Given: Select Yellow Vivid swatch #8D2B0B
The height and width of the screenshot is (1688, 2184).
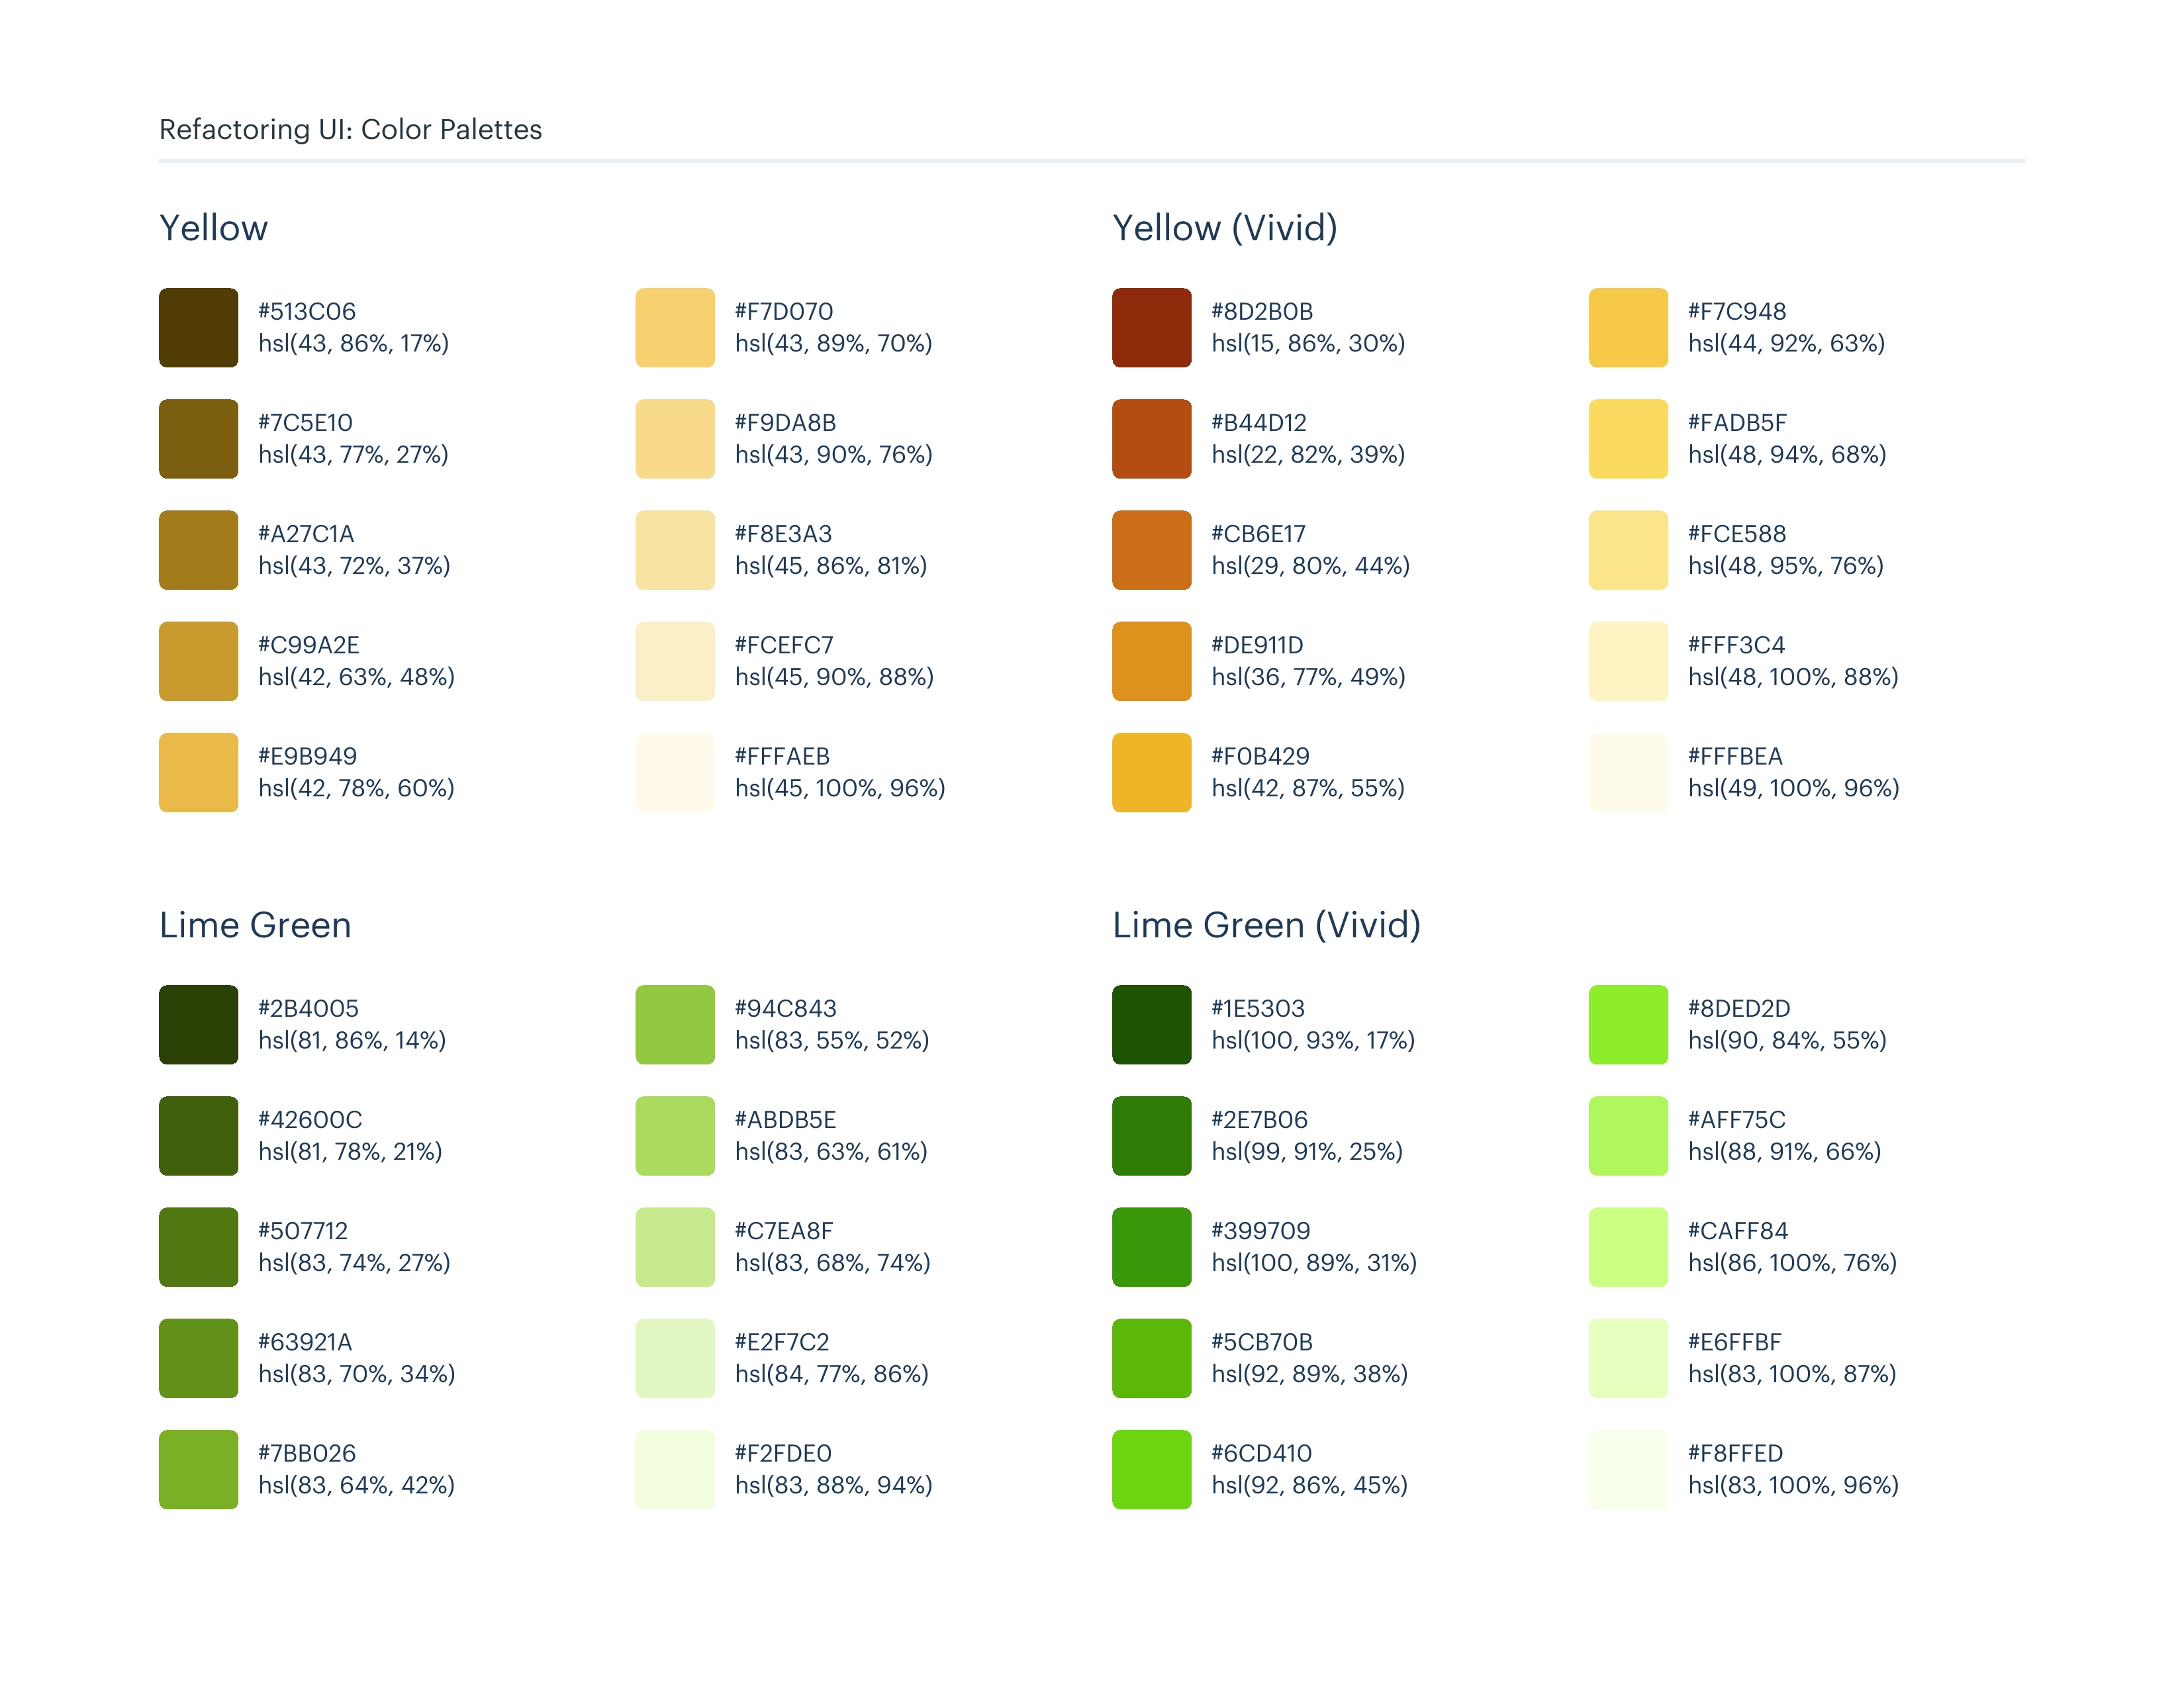Looking at the screenshot, I should 1151,328.
